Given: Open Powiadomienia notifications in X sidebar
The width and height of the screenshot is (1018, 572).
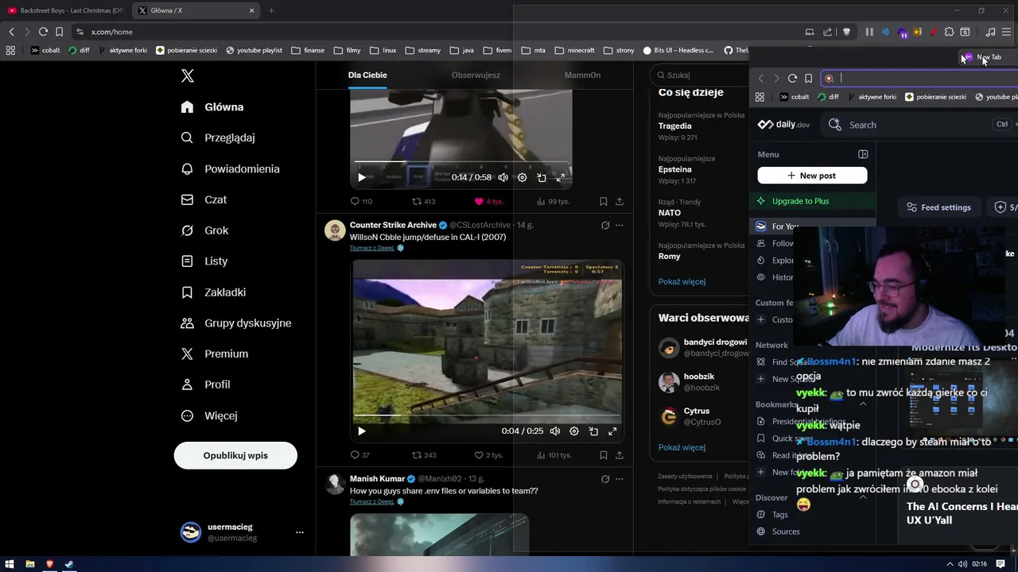Looking at the screenshot, I should [230, 168].
